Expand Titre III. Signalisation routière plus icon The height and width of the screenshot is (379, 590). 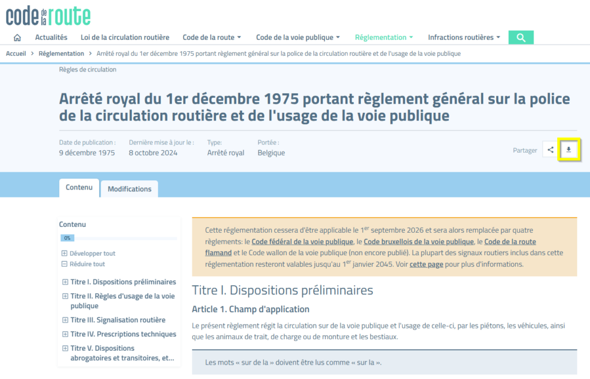pyautogui.click(x=65, y=320)
